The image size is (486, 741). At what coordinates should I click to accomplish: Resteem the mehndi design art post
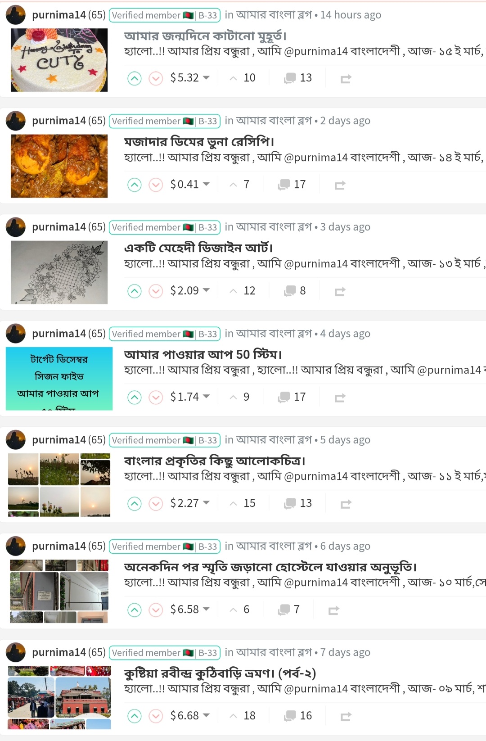[340, 291]
